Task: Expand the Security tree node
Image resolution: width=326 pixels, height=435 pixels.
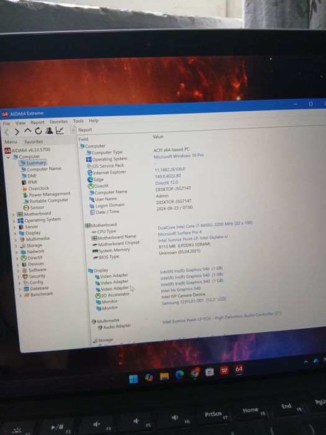Action: click(x=19, y=277)
